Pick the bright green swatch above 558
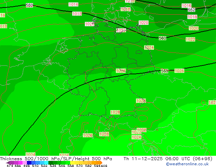 [x=68, y=163]
